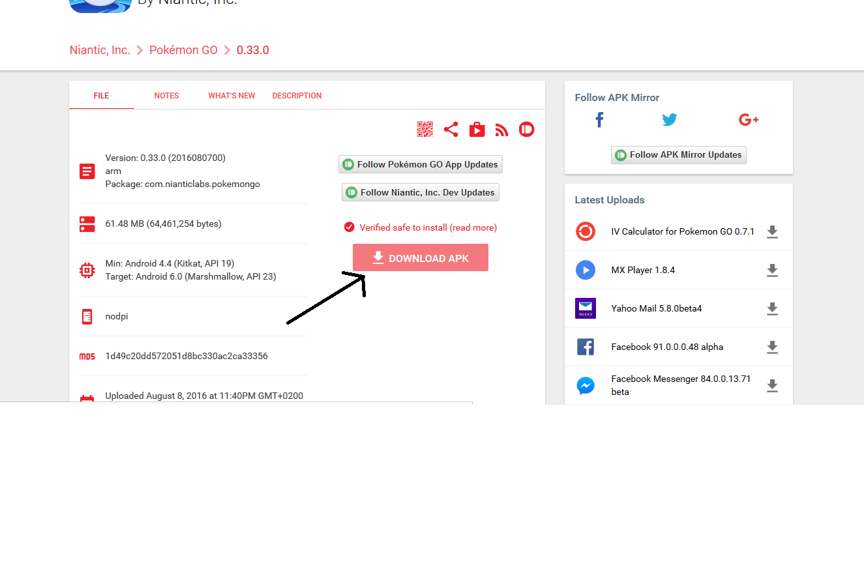Click Follow Niantic, Inc. Dev Updates
Viewport: 864px width, 584px height.
(x=421, y=192)
